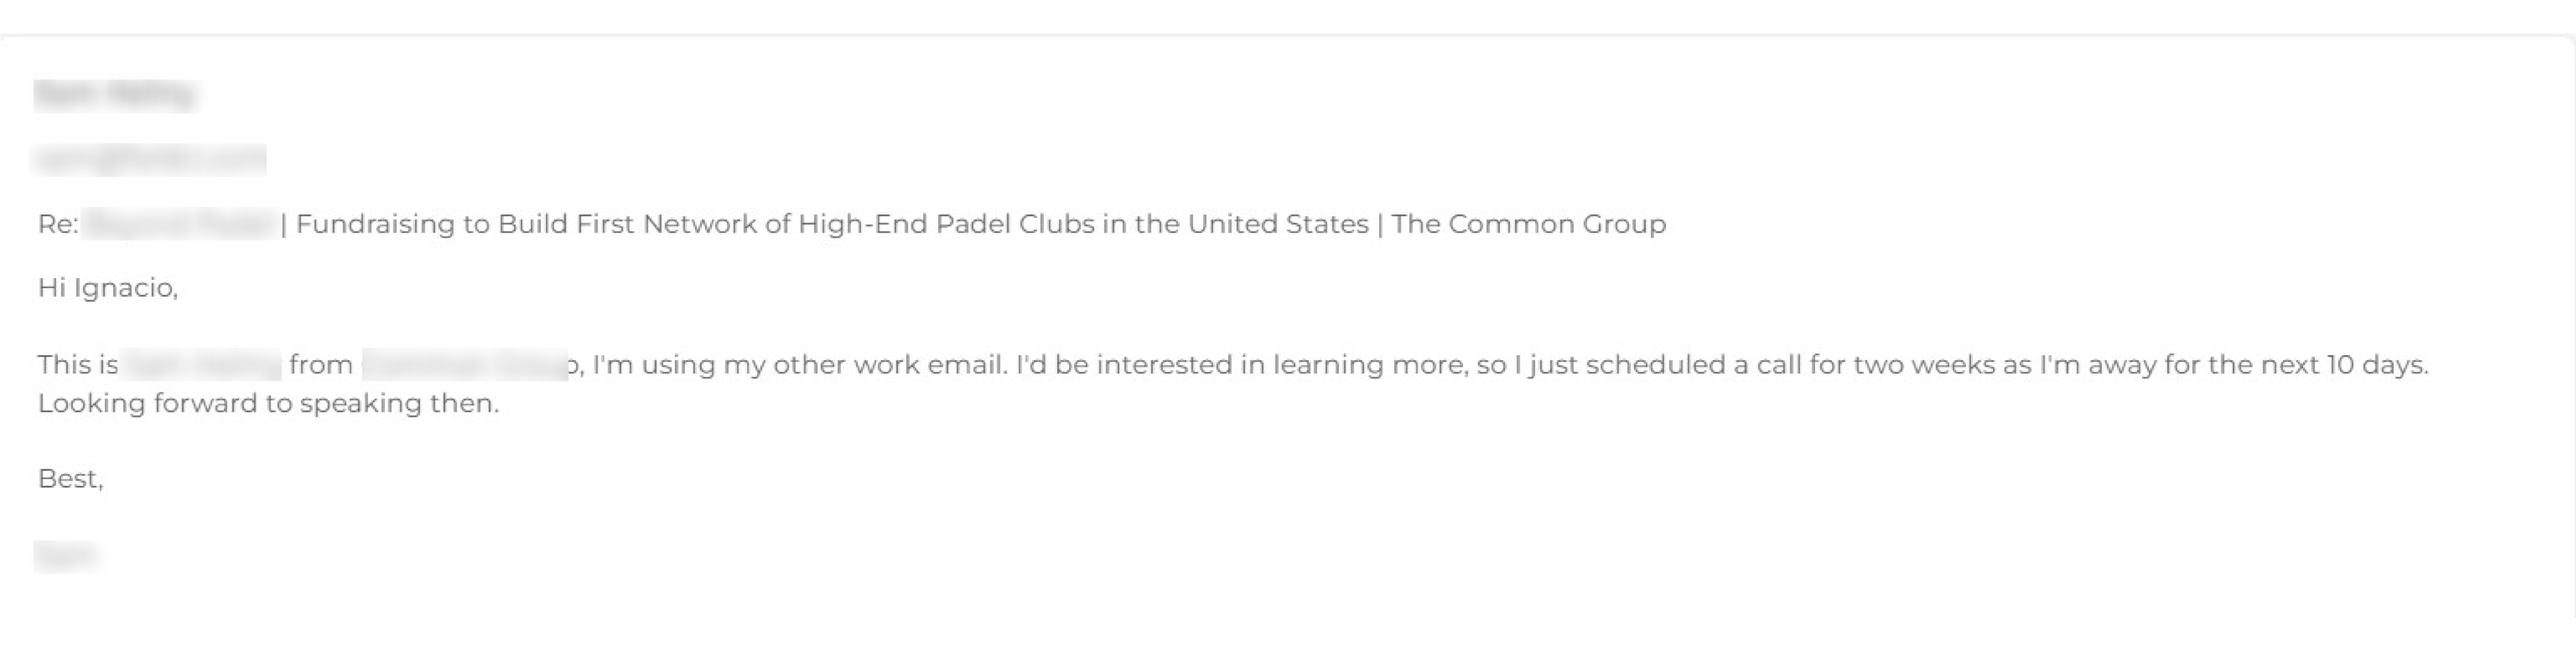Screen dimensions: 2576x653
Task: Click "This is" at start of body
Action: [x=78, y=366]
